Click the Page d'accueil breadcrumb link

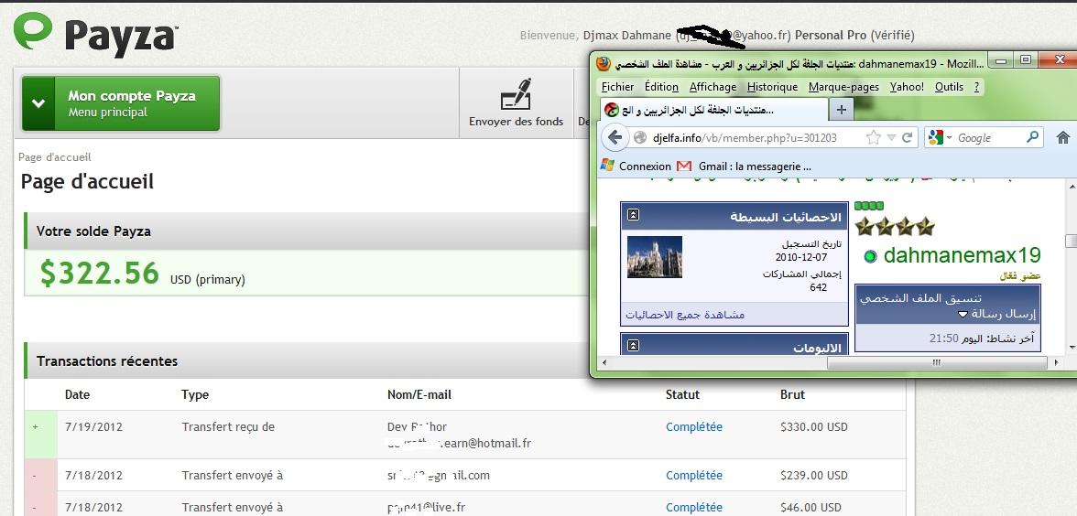click(x=55, y=157)
